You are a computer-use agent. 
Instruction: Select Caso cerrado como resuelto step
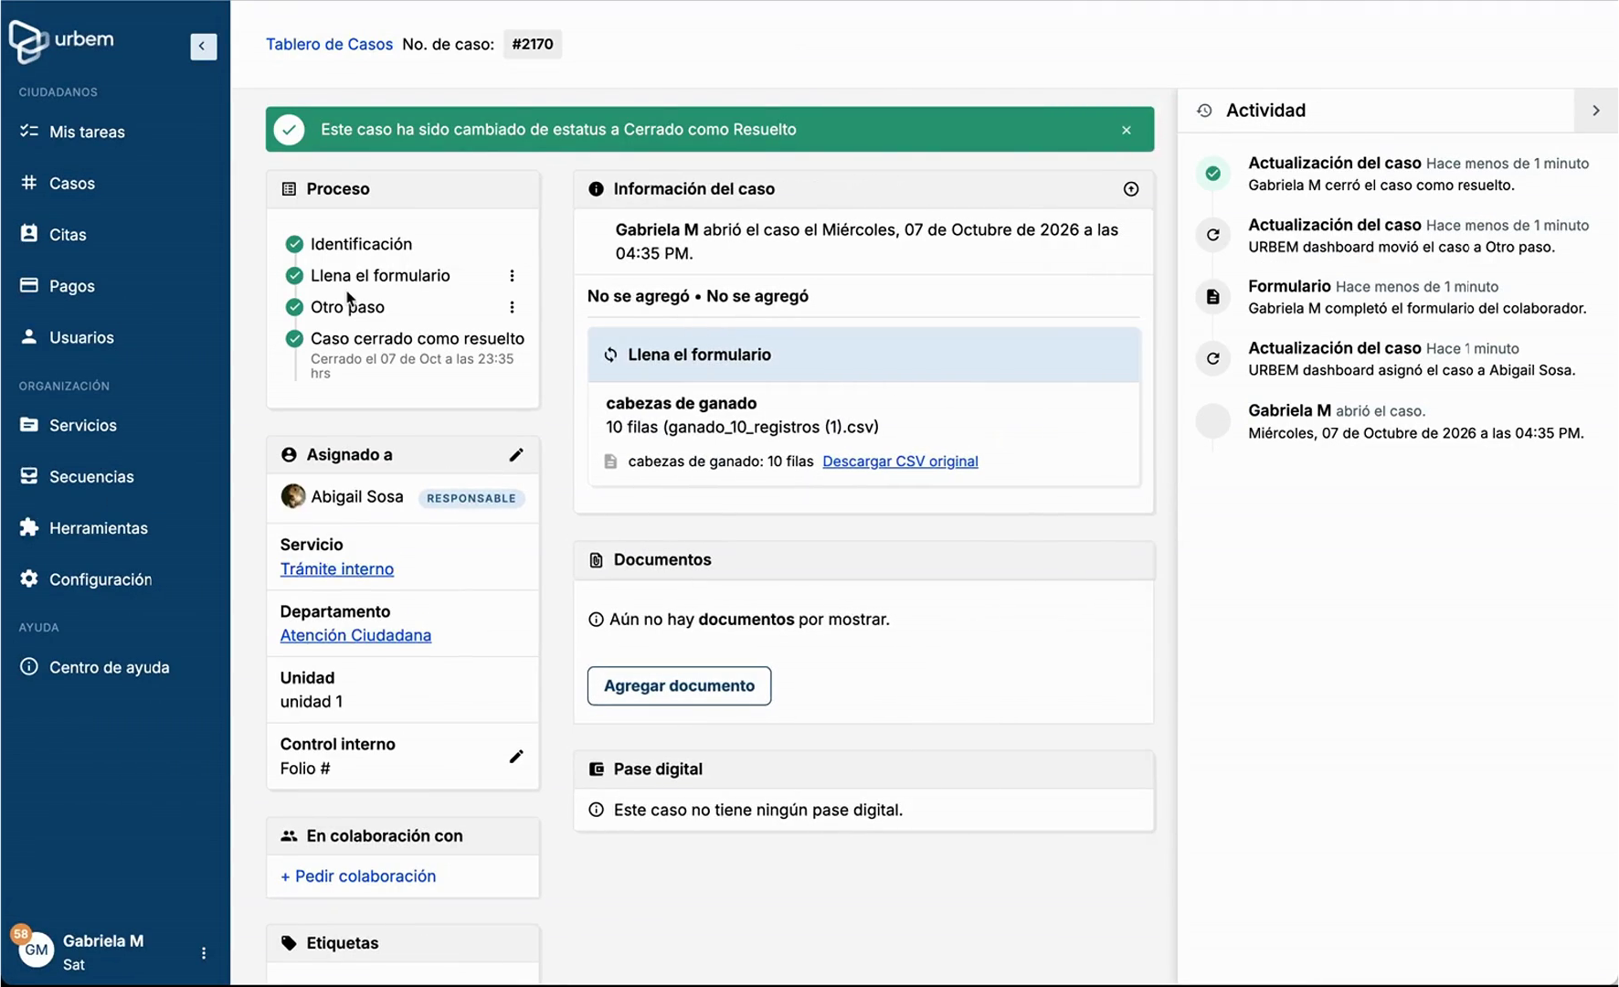(x=418, y=338)
